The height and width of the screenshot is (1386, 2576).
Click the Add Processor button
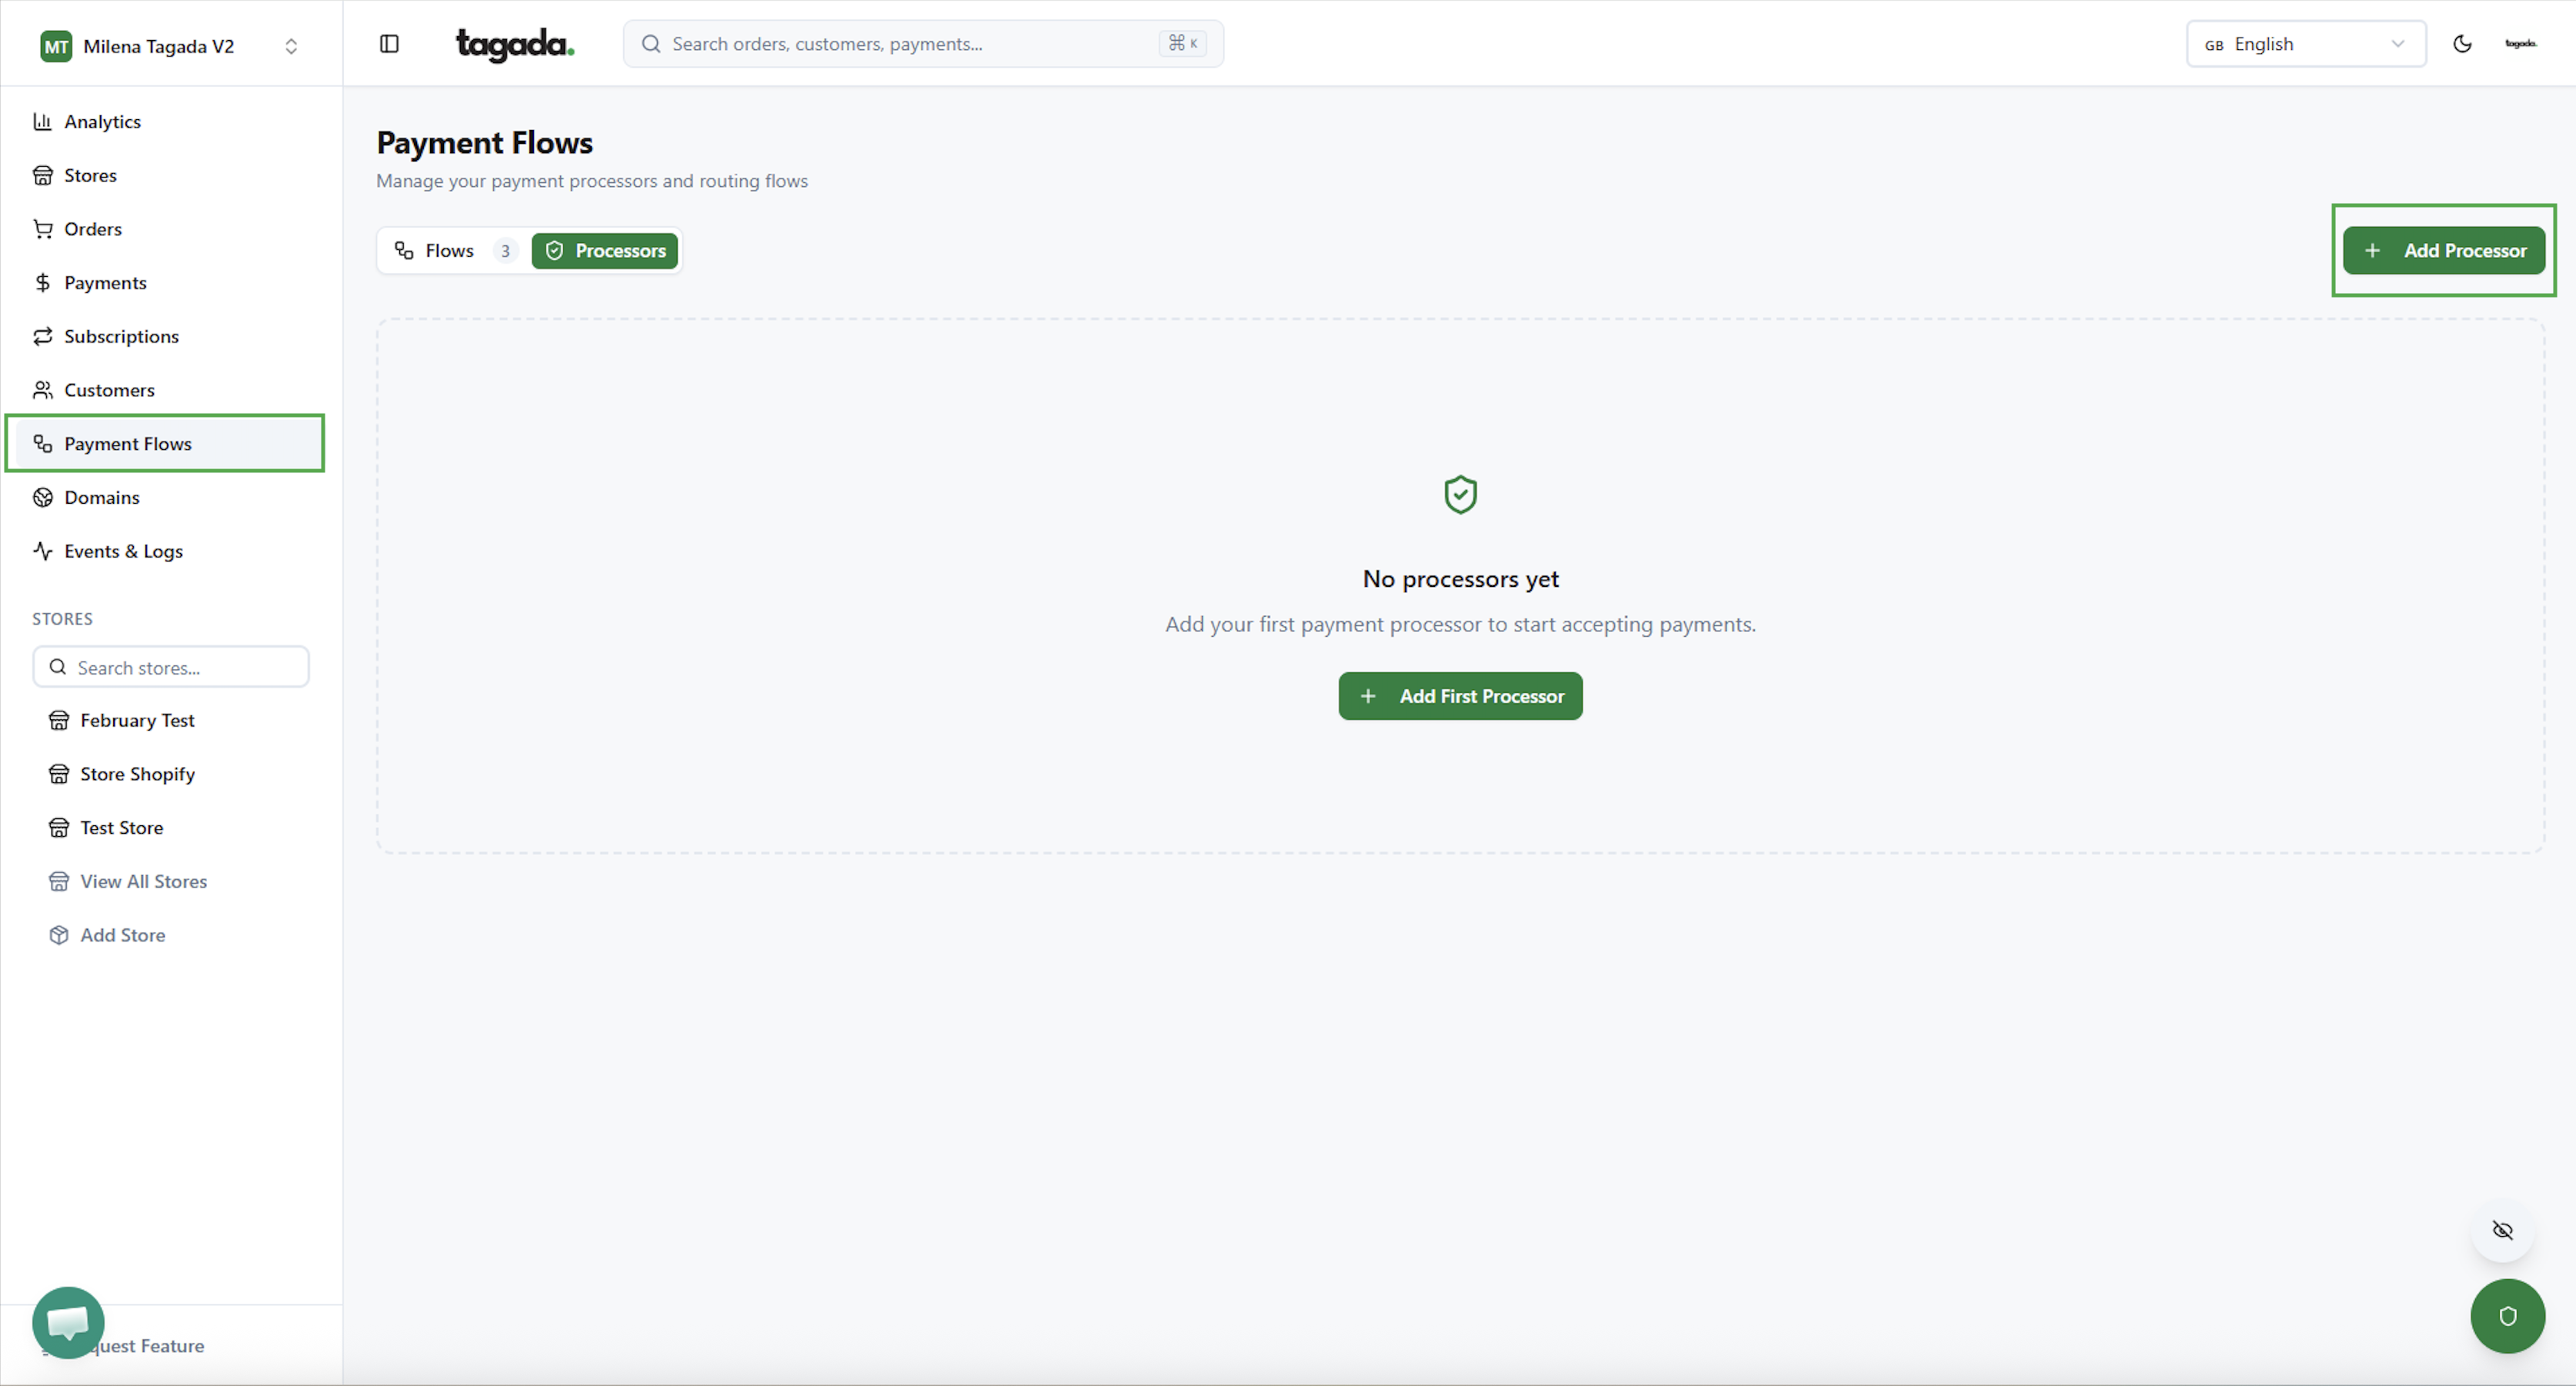pyautogui.click(x=2443, y=251)
